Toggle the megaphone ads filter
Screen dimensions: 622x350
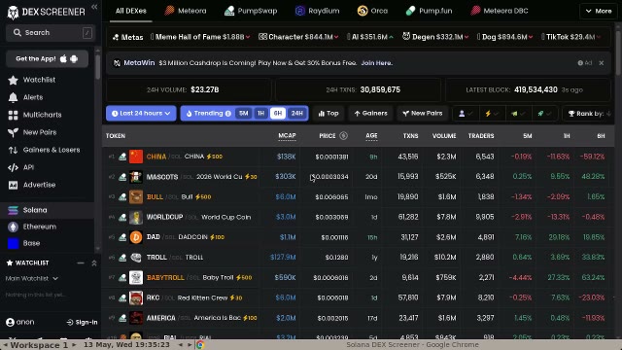pos(518,114)
